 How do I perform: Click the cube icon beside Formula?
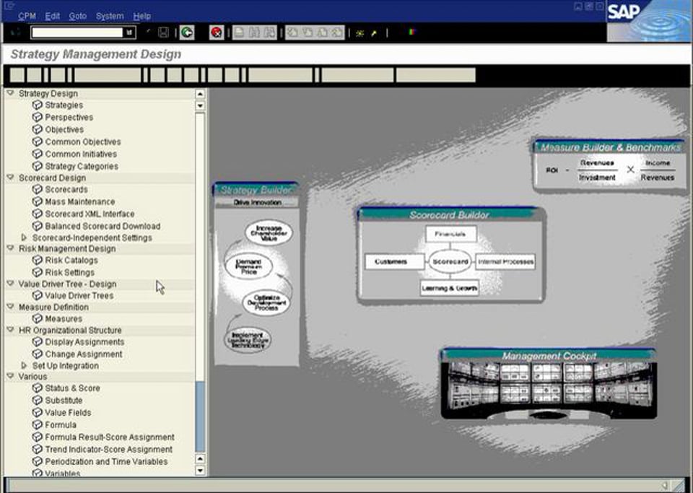coord(38,425)
